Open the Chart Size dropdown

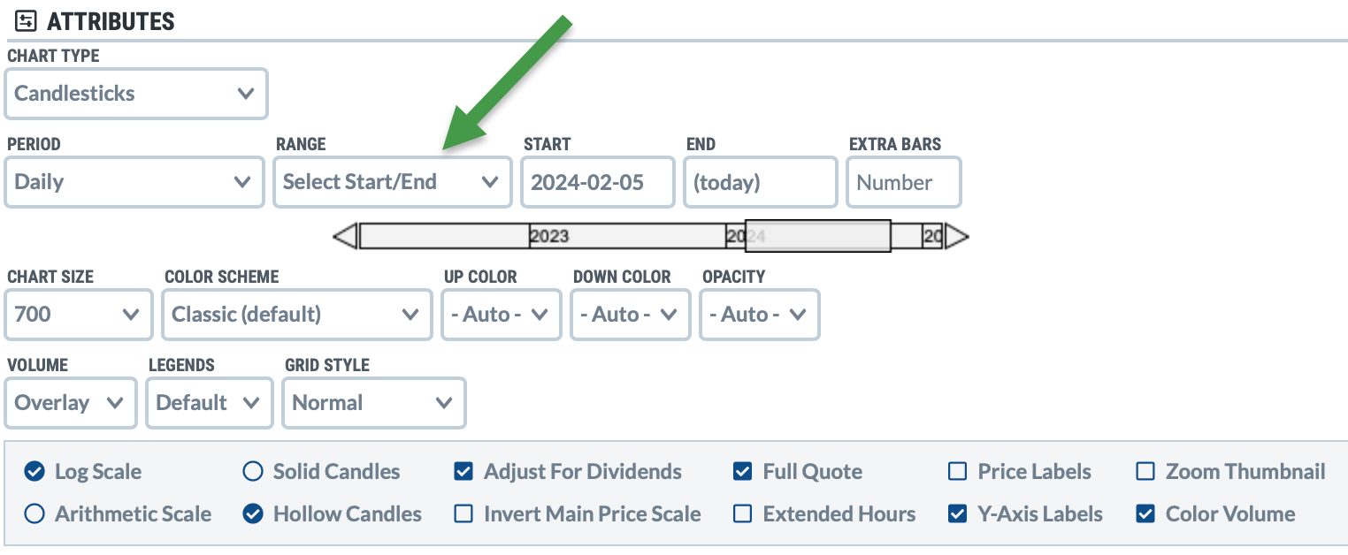click(x=78, y=315)
